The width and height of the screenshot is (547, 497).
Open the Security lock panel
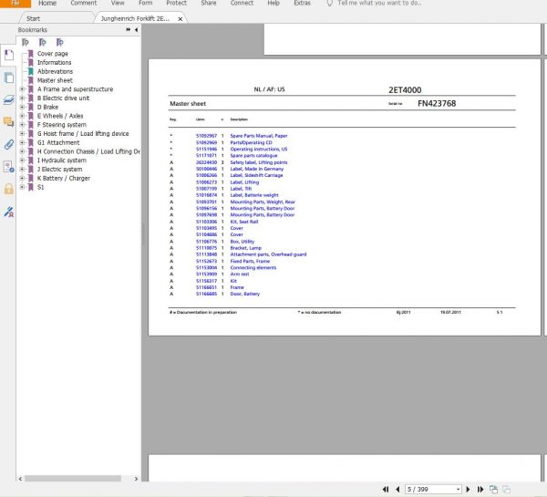coord(7,189)
